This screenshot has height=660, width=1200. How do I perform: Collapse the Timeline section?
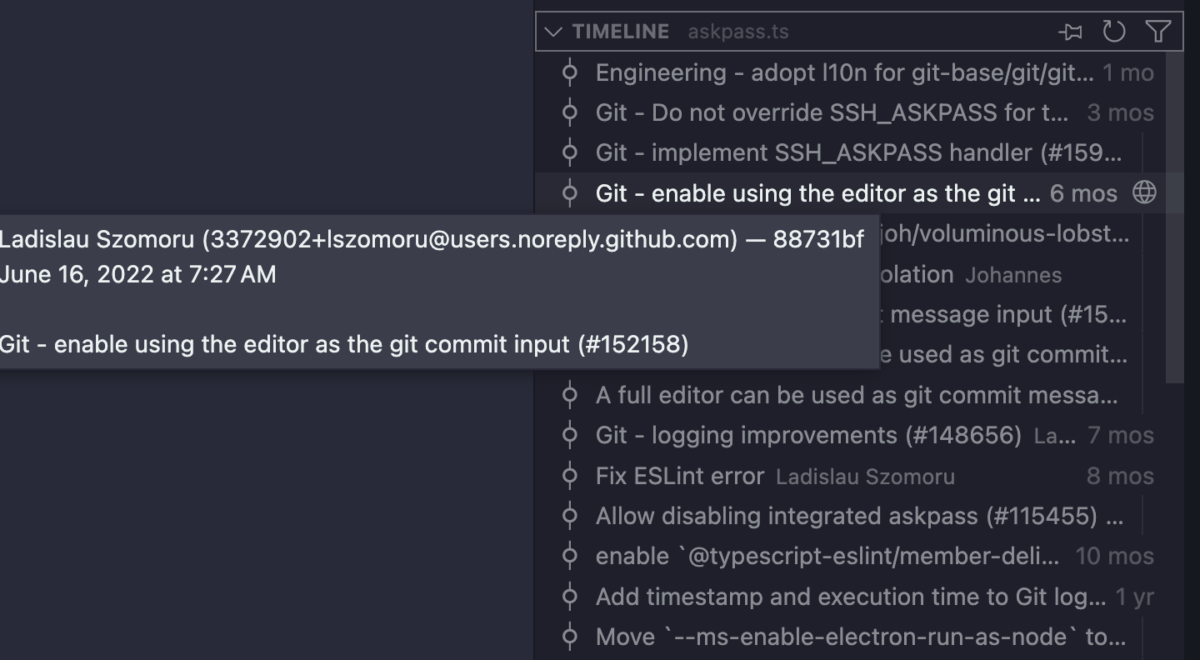[554, 31]
